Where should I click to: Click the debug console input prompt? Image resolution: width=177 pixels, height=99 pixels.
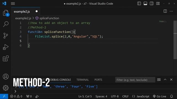[15, 91]
